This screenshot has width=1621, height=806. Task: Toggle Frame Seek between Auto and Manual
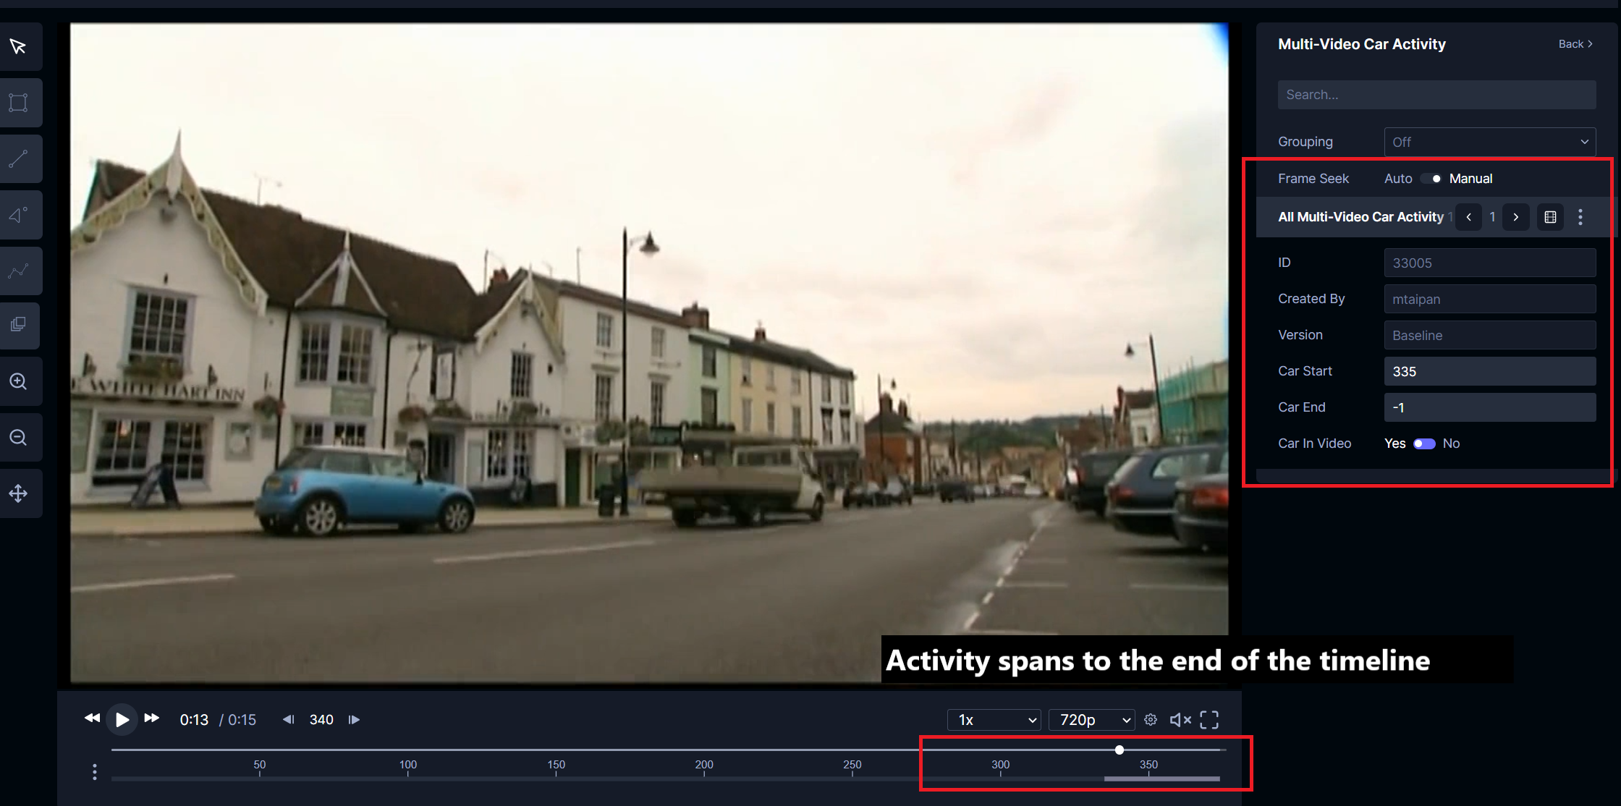point(1431,179)
